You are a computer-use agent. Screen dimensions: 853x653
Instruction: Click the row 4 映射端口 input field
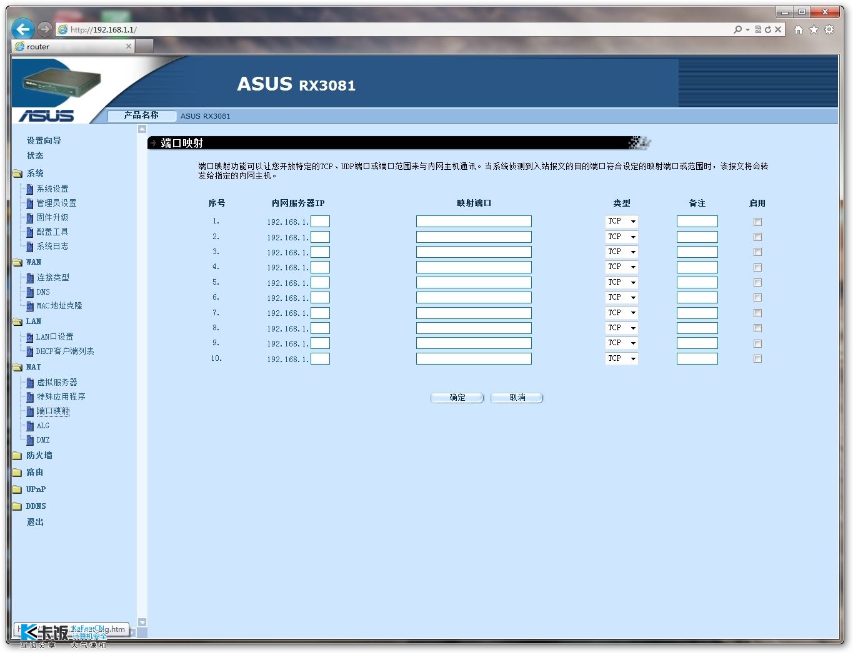point(474,267)
